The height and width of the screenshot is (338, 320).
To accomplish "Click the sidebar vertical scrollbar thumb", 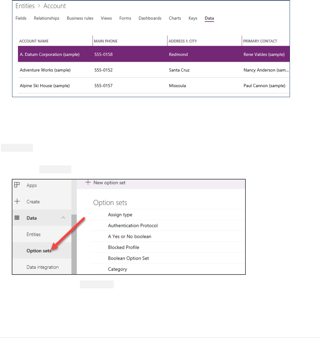I will (74, 244).
